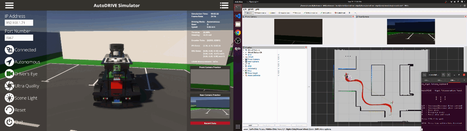Choose the Select tool in RViz toolbar
Image resolution: width=467 pixels, height=131 pixels.
272,13
